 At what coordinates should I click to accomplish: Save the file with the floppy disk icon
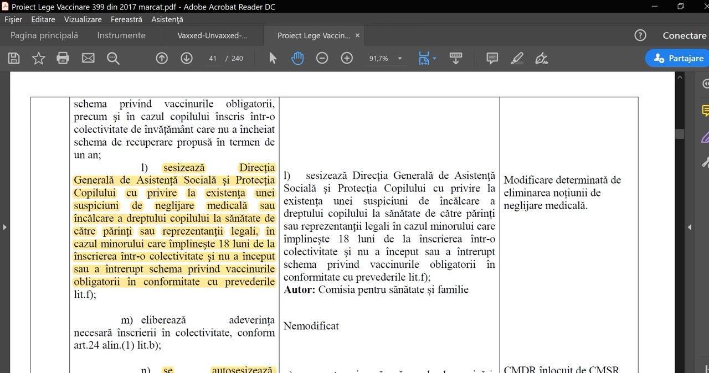coord(14,58)
